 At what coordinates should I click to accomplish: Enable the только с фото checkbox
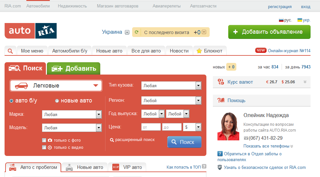tap(44, 140)
